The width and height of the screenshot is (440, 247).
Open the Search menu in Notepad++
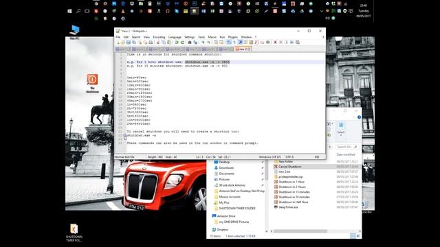tap(136, 37)
